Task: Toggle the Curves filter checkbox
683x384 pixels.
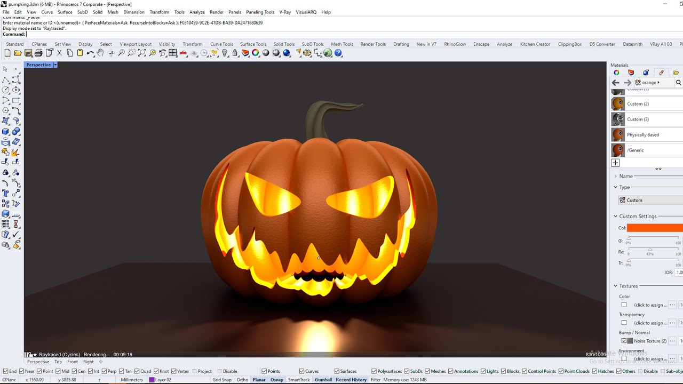Action: 302,371
